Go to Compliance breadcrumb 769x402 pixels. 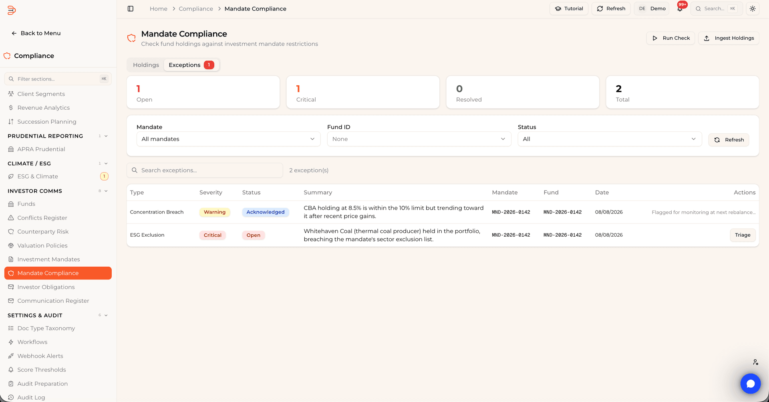tap(196, 9)
